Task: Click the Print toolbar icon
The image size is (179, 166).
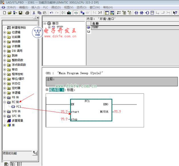Action: [x=27, y=13]
